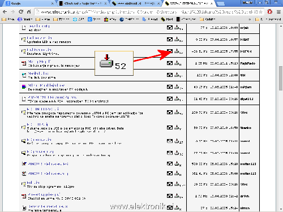The image size is (283, 212).
Task: Switch to the second browser tab
Action: (83, 3)
